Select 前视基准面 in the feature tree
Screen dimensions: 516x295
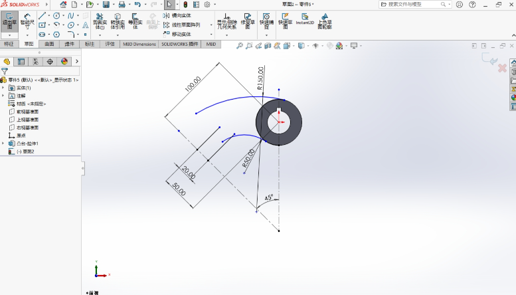(28, 112)
